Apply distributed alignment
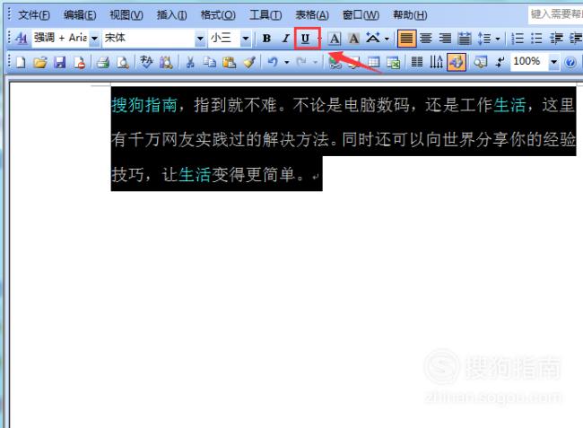Viewport: 583px width, 428px height. [x=465, y=39]
